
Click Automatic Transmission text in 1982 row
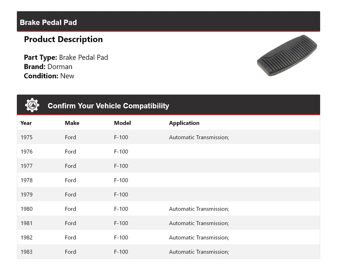[199, 238]
